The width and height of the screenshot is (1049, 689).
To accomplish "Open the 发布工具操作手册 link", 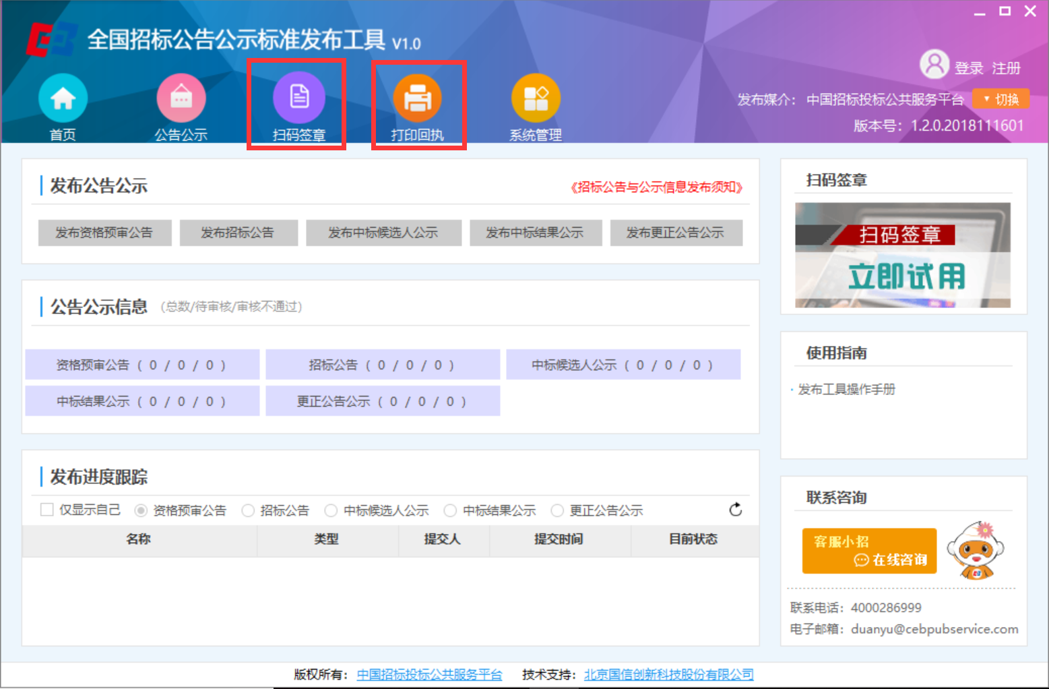I will pyautogui.click(x=847, y=390).
